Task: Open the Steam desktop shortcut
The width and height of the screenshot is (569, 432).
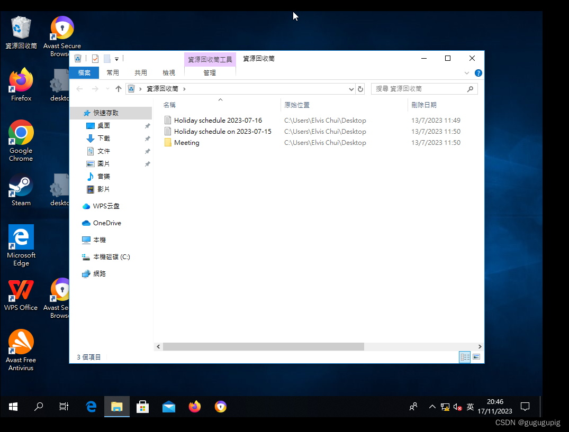Action: point(21,189)
